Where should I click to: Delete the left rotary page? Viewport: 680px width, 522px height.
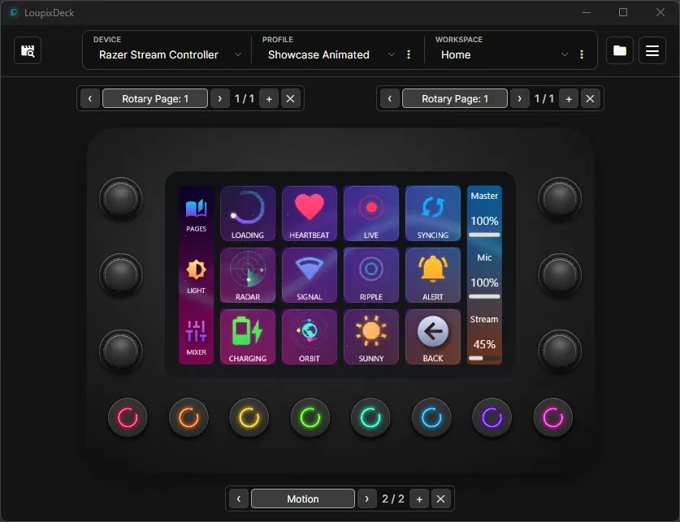pos(291,99)
